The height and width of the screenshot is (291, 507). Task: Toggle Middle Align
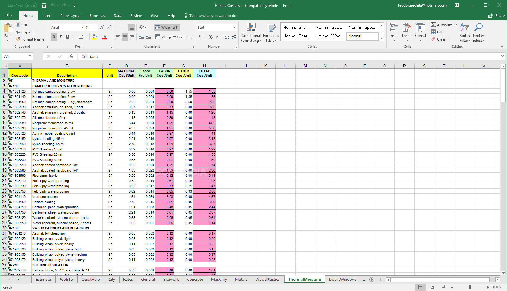[x=125, y=27]
